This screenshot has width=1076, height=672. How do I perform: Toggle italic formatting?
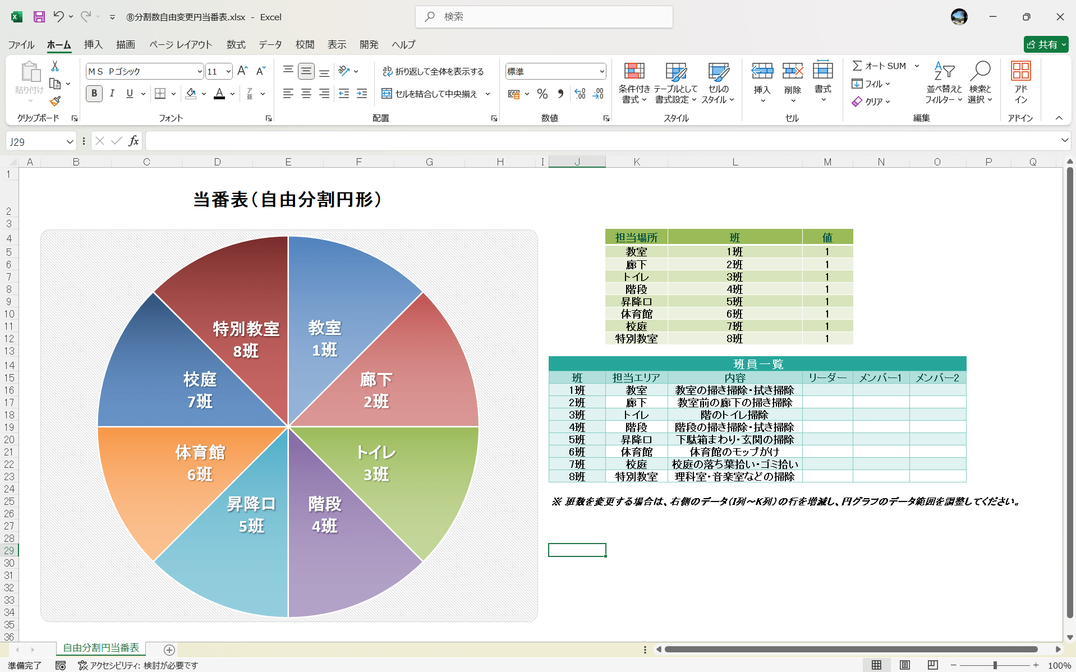[x=112, y=94]
